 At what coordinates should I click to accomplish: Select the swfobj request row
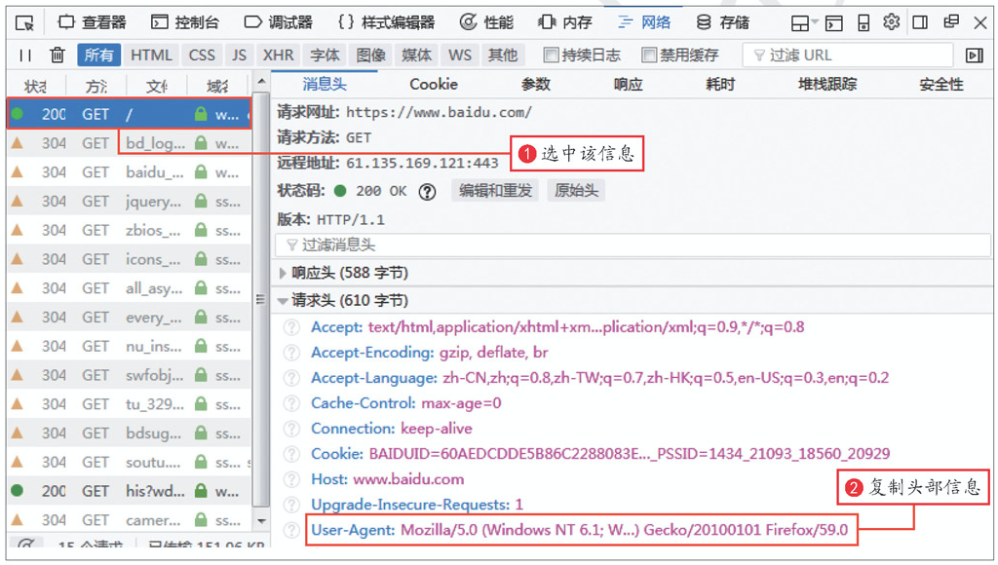[130, 375]
